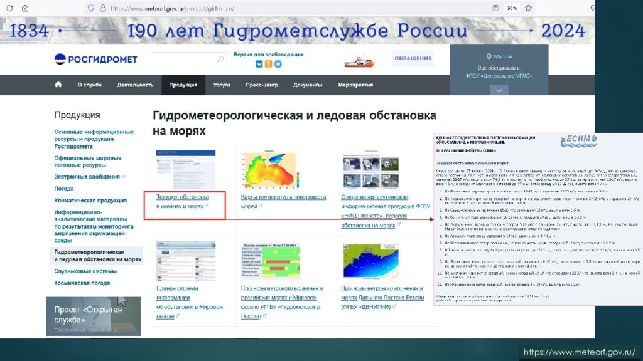Expand the region panel chevron
Screen dimensions: 643x361
(499, 90)
